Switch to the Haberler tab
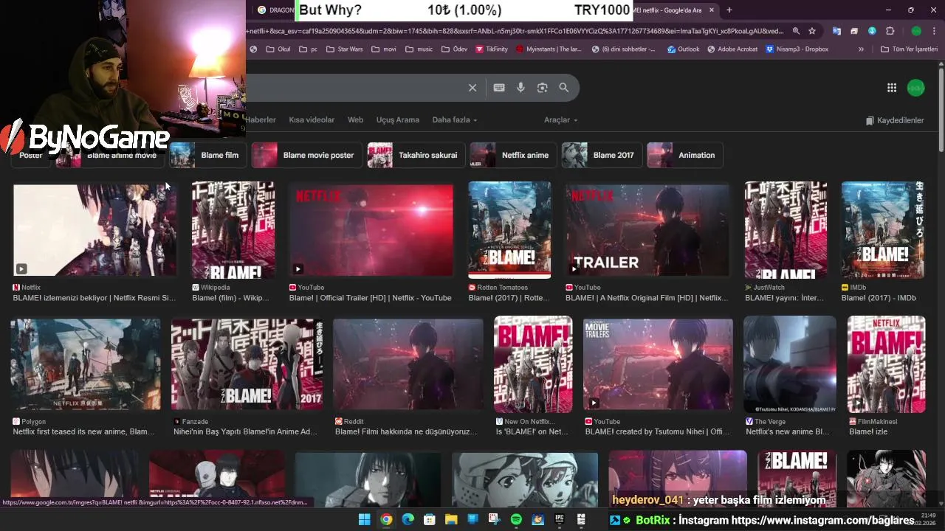Viewport: 945px width, 531px height. click(x=261, y=120)
